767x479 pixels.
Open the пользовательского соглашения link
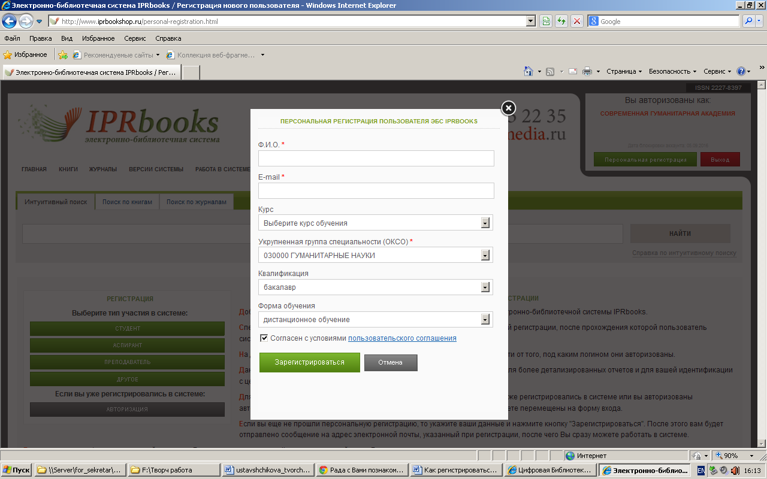pyautogui.click(x=402, y=338)
